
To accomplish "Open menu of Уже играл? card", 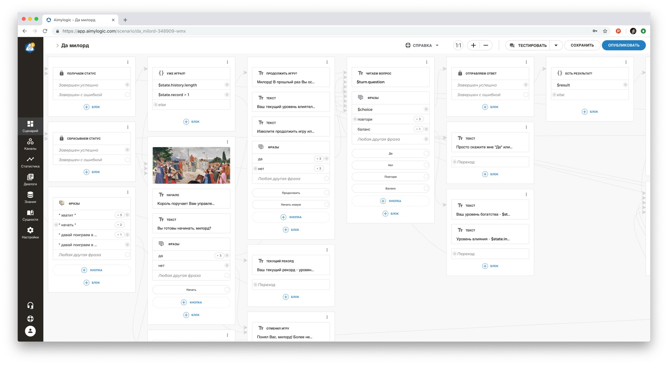I will click(228, 62).
